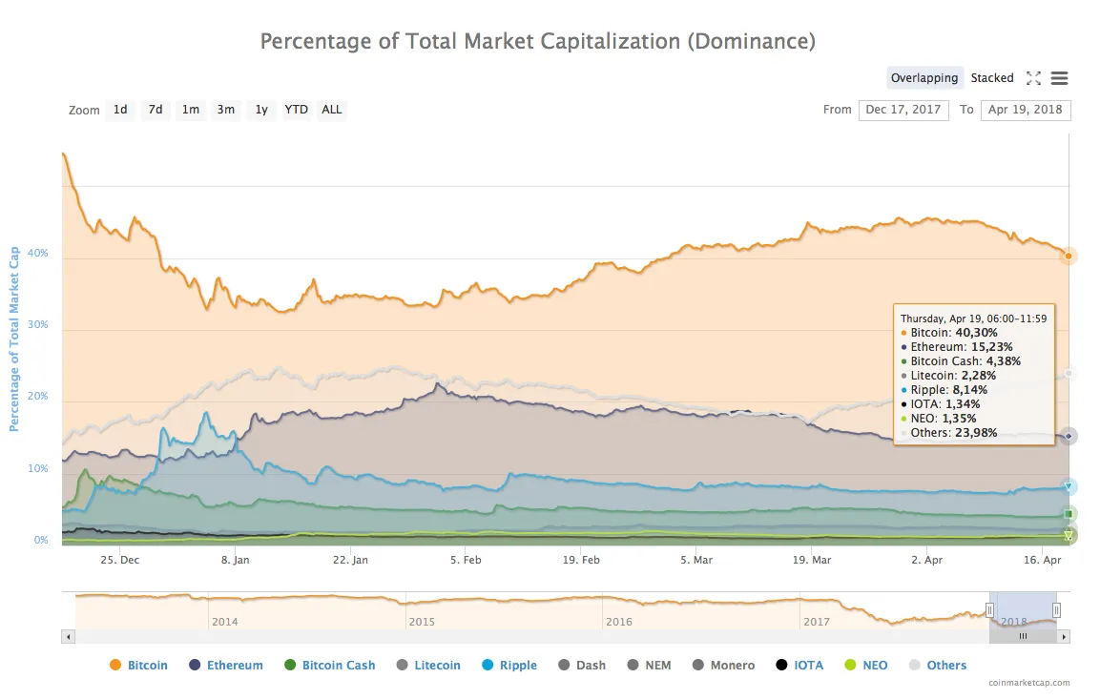The height and width of the screenshot is (699, 1100).
Task: Edit the From date field
Action: pyautogui.click(x=903, y=110)
